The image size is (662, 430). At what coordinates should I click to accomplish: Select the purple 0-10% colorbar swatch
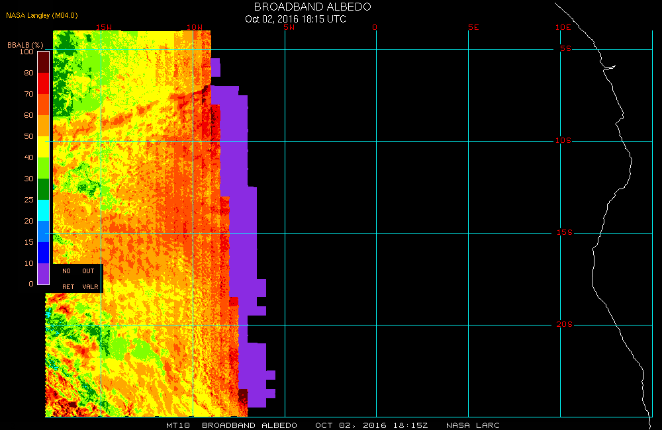[x=43, y=273]
